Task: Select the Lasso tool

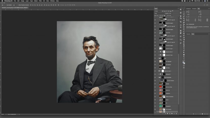Action: (184, 14)
